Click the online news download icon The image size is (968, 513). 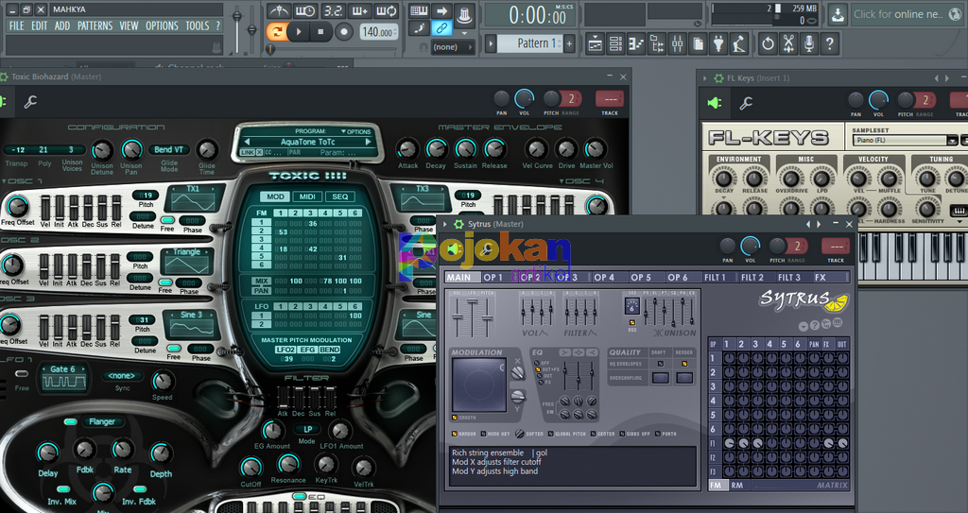838,14
